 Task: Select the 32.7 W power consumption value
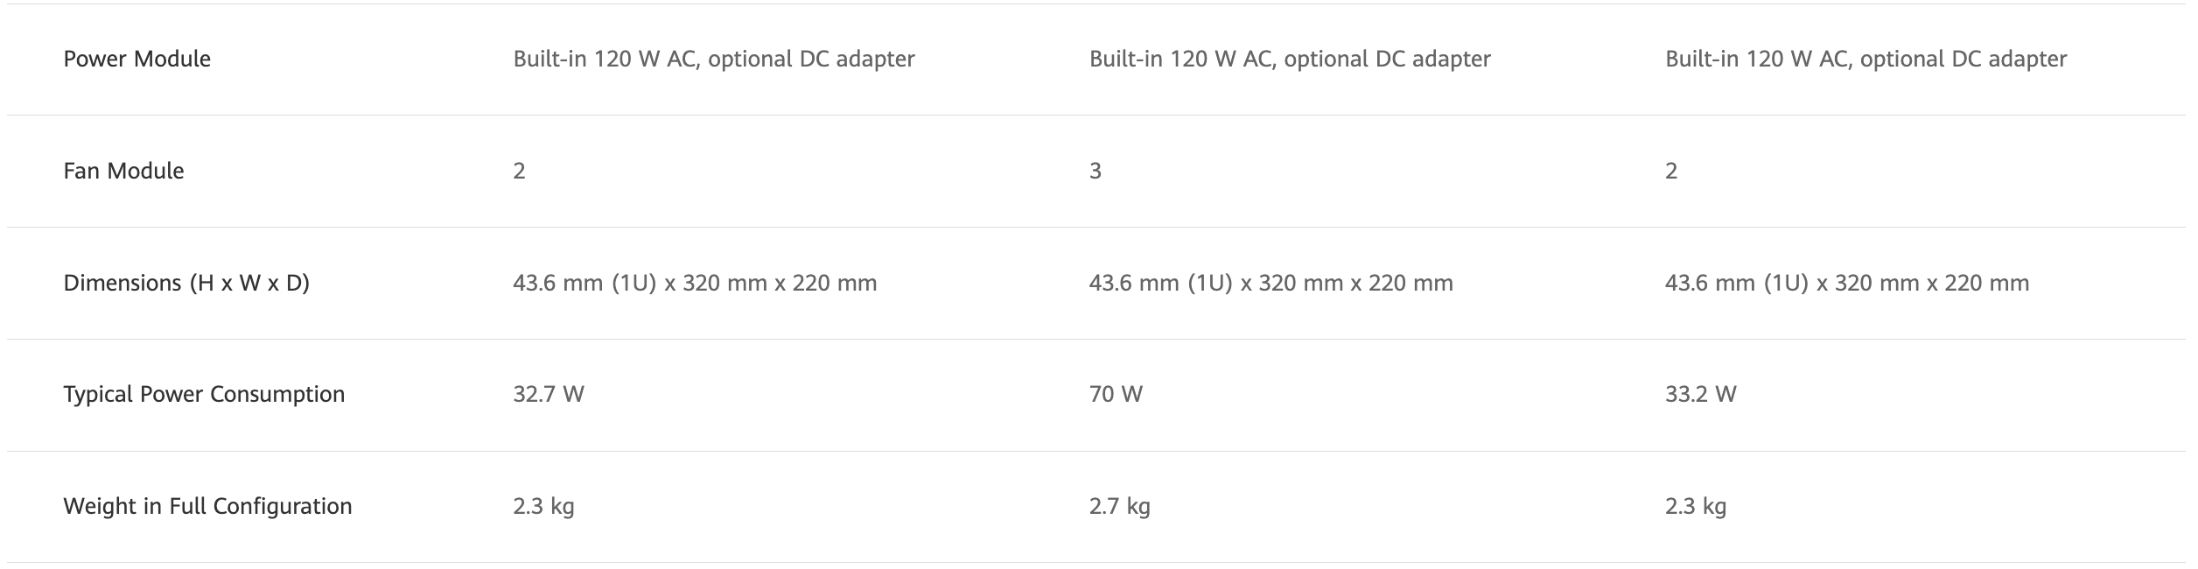[x=549, y=394]
